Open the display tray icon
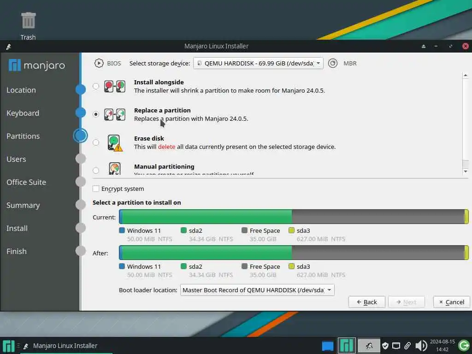This screenshot has height=354, width=472. [x=396, y=346]
